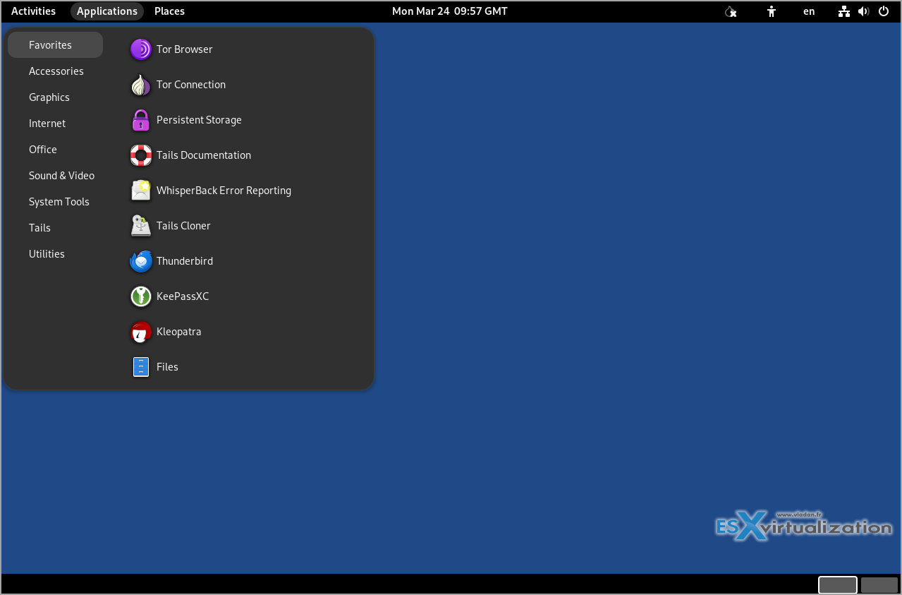Click the volume speaker icon

[863, 11]
